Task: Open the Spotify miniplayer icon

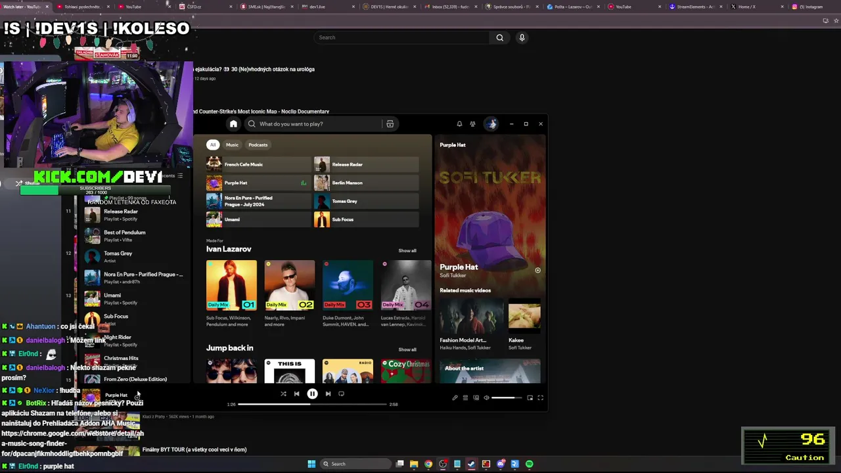Action: (530, 397)
